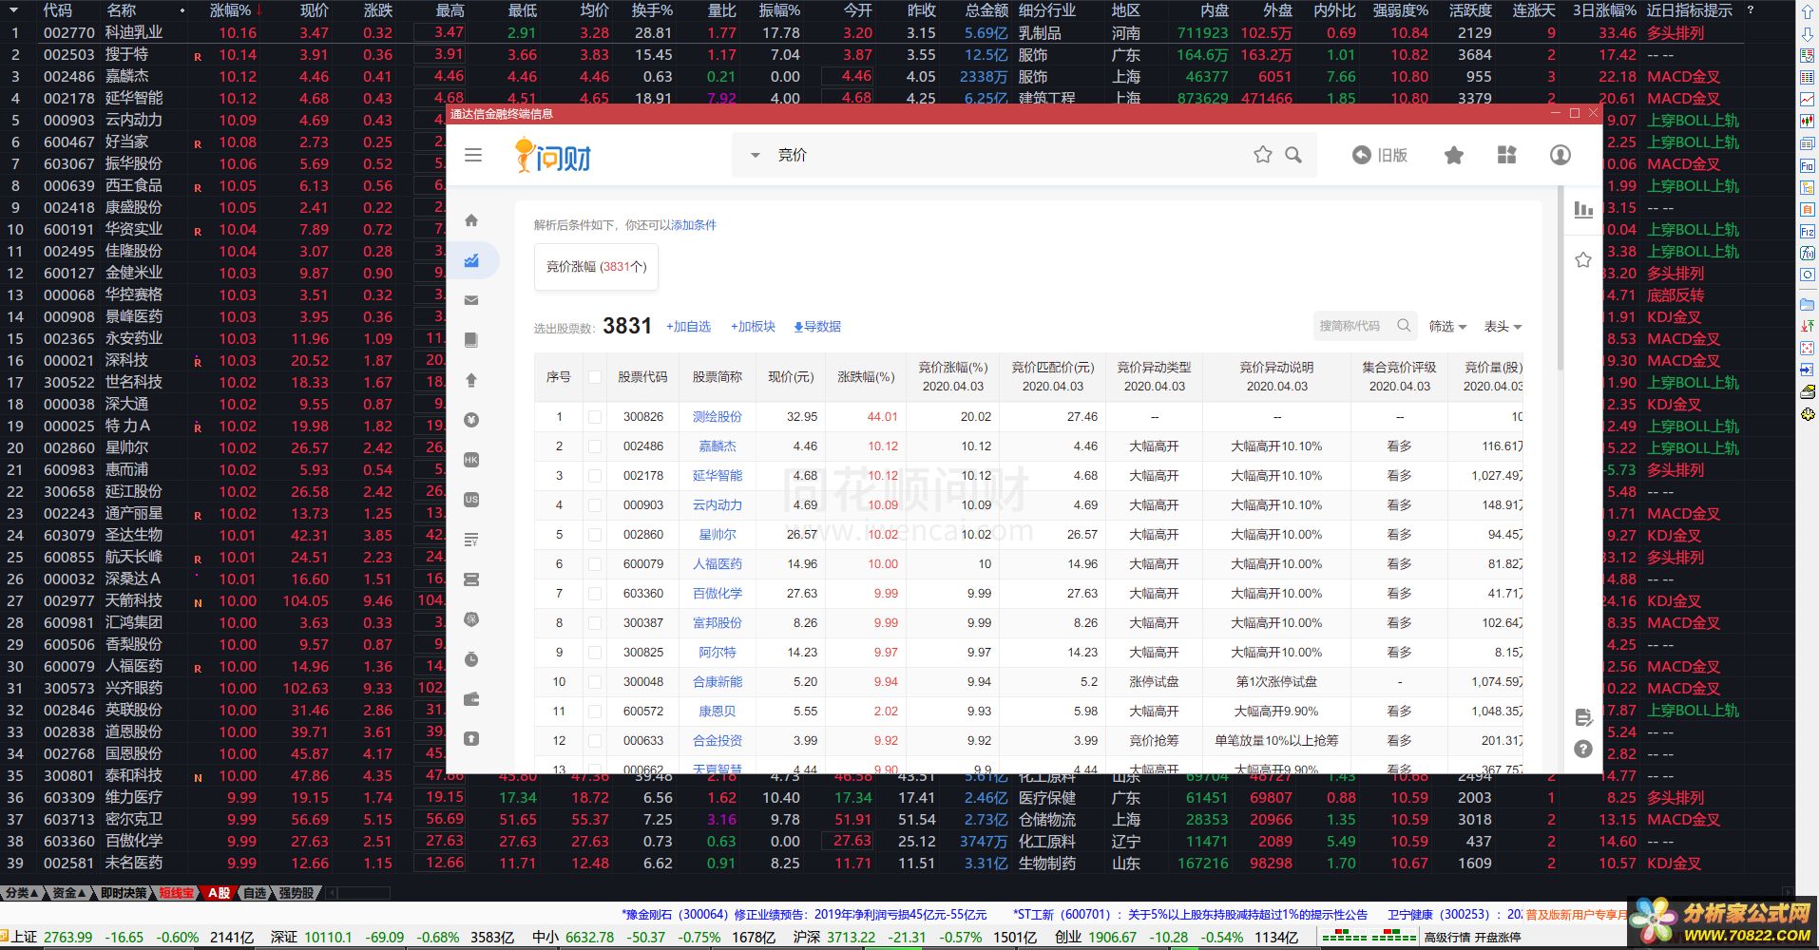Open the grid apps icon in header
The image size is (1819, 950).
[x=1507, y=155]
